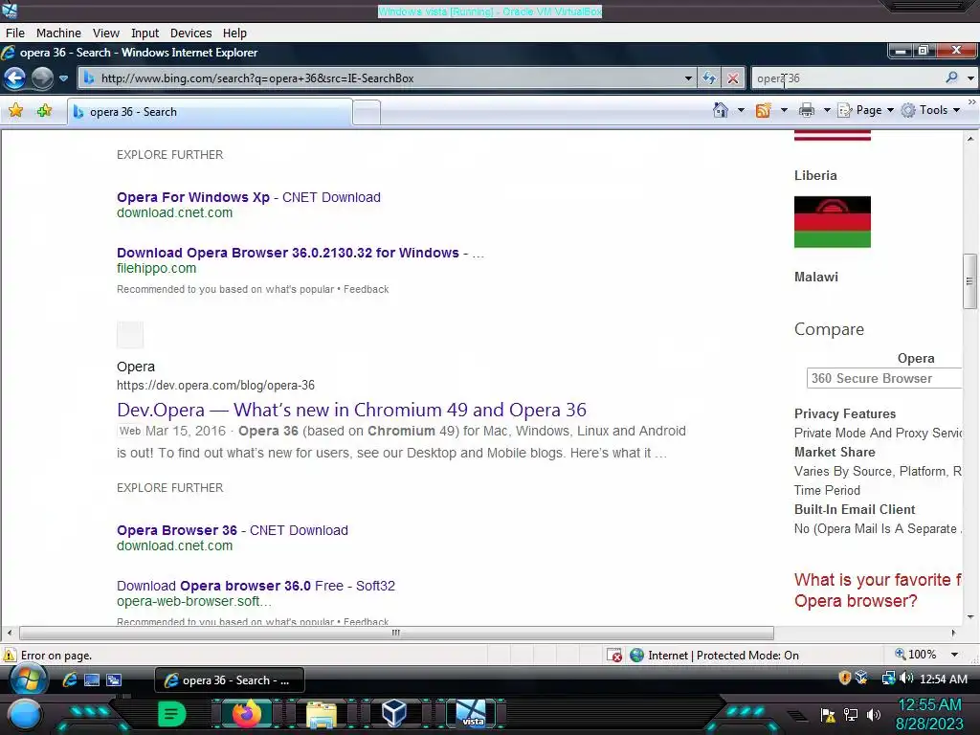Click 'opera 36 - Search' taskbar button
The image size is (980, 735).
coord(230,680)
